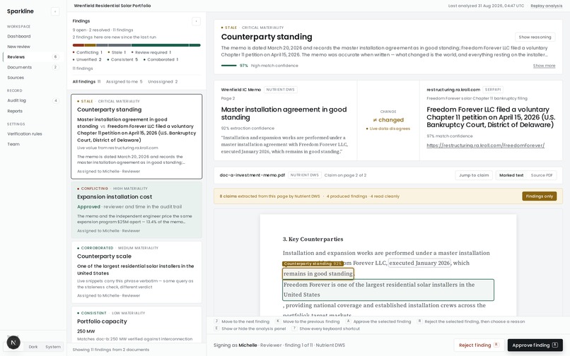The image size is (570, 356).
Task: Click the Documents count badge showing 2
Action: coord(55,67)
